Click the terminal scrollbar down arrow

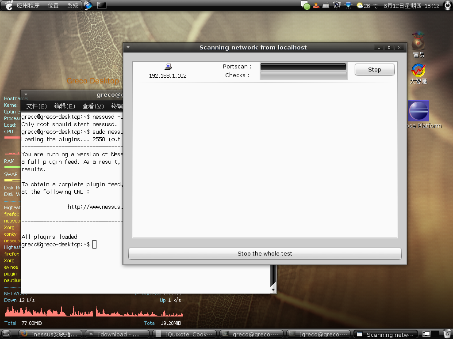273,290
